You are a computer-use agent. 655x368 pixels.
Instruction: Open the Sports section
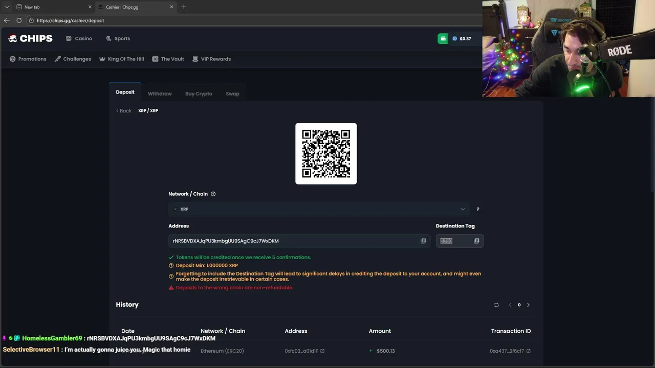click(118, 38)
